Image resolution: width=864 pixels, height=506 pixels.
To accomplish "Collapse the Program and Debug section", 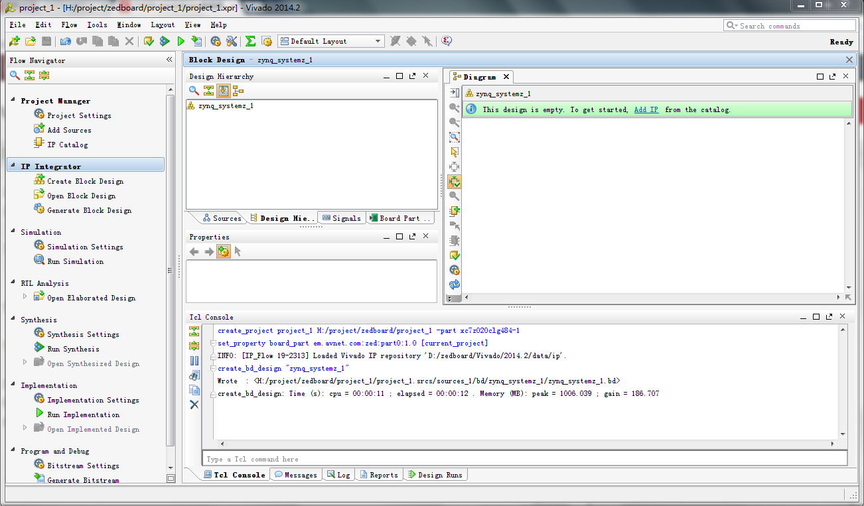I will 13,450.
